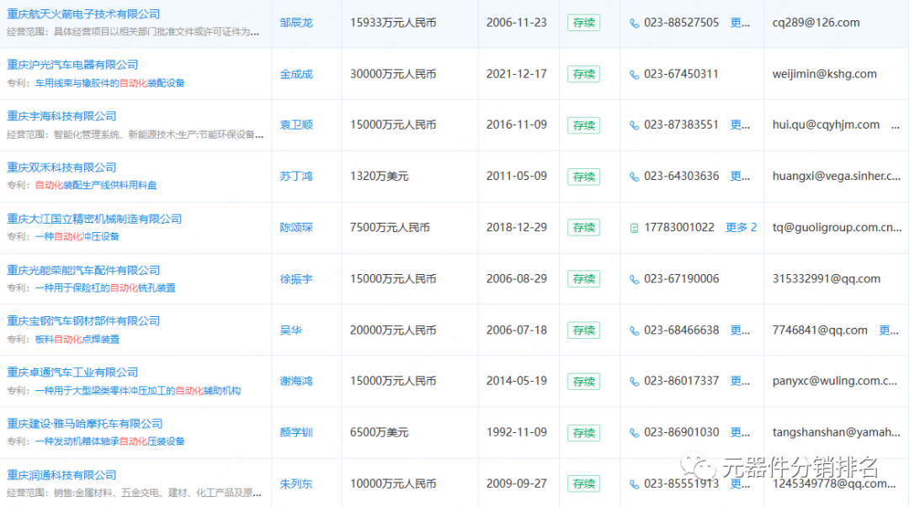
Task: Open patent for 大型梁类零件冲压加工 auxiliary mechanism
Action: pyautogui.click(x=137, y=390)
